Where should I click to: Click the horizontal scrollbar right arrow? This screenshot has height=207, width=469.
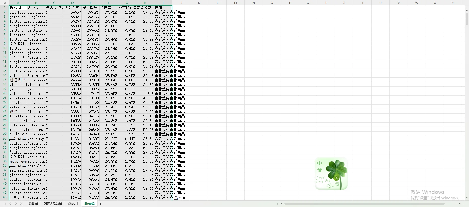pos(460,204)
